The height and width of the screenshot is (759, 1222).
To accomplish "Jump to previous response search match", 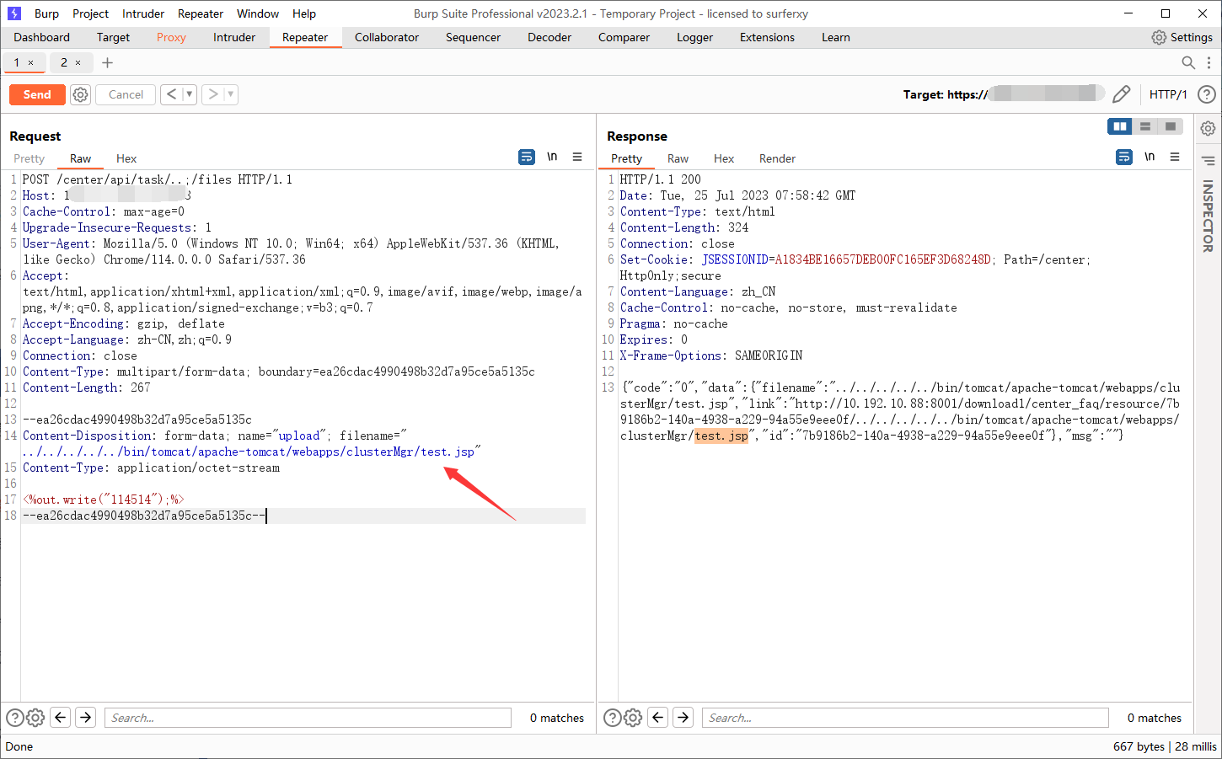I will (x=658, y=718).
